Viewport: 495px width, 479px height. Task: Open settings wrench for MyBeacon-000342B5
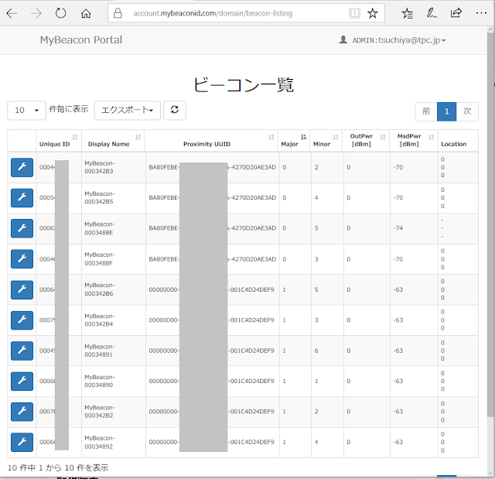point(22,198)
